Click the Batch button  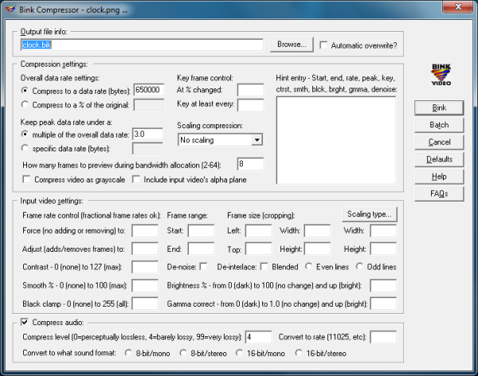pyautogui.click(x=439, y=125)
